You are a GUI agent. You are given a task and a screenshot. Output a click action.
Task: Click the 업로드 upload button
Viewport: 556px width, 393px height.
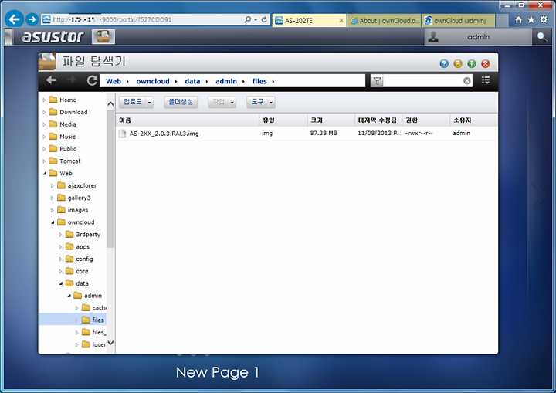132,102
